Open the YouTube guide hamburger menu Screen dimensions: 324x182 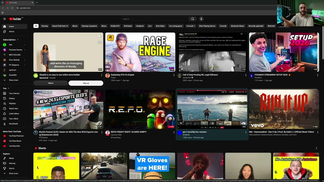coord(4,19)
